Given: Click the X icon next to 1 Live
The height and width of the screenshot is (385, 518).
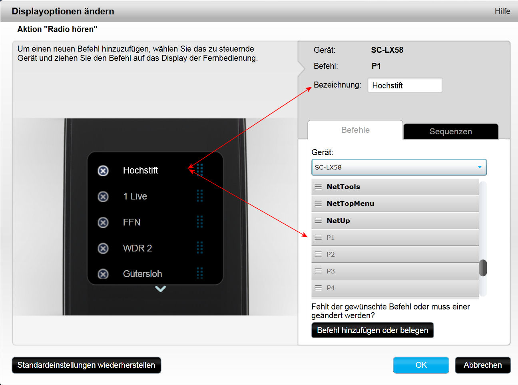Looking at the screenshot, I should pyautogui.click(x=103, y=197).
